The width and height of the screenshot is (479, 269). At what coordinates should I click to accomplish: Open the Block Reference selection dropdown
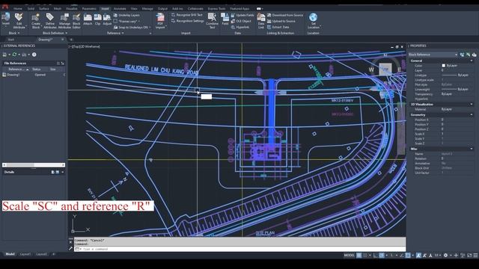(433, 55)
